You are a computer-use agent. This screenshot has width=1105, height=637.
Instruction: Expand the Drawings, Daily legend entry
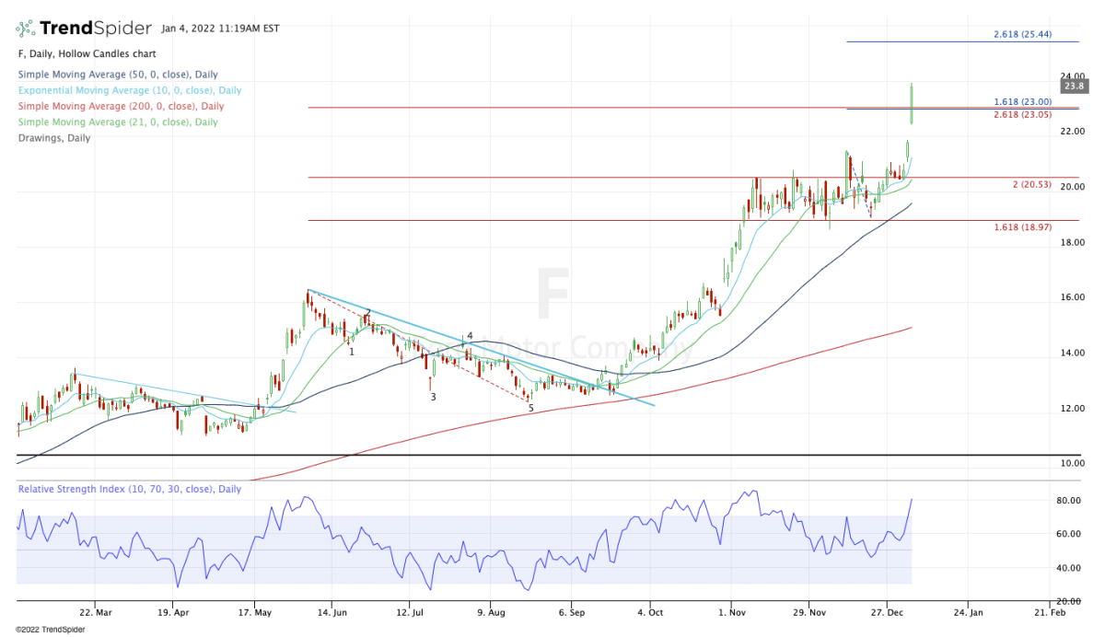point(54,138)
